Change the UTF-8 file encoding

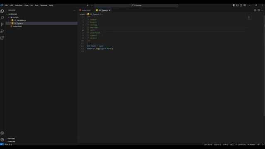(225, 144)
